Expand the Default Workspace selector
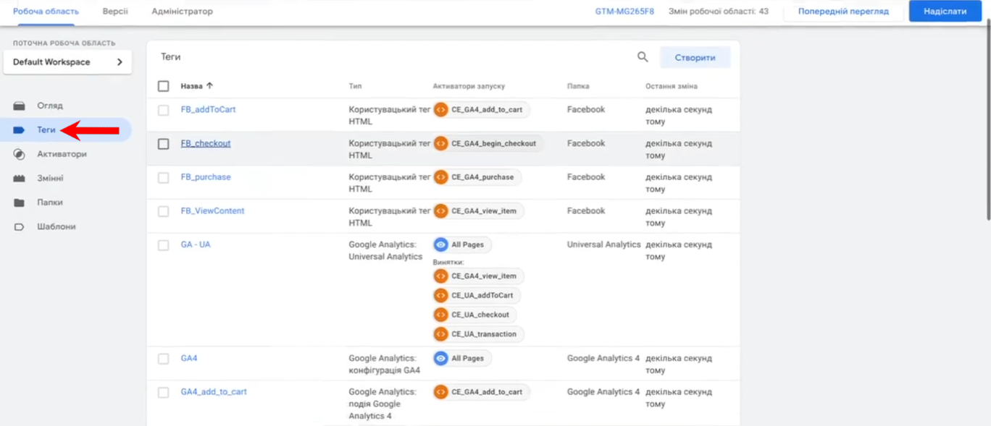Viewport: 991px width, 426px height. point(67,62)
